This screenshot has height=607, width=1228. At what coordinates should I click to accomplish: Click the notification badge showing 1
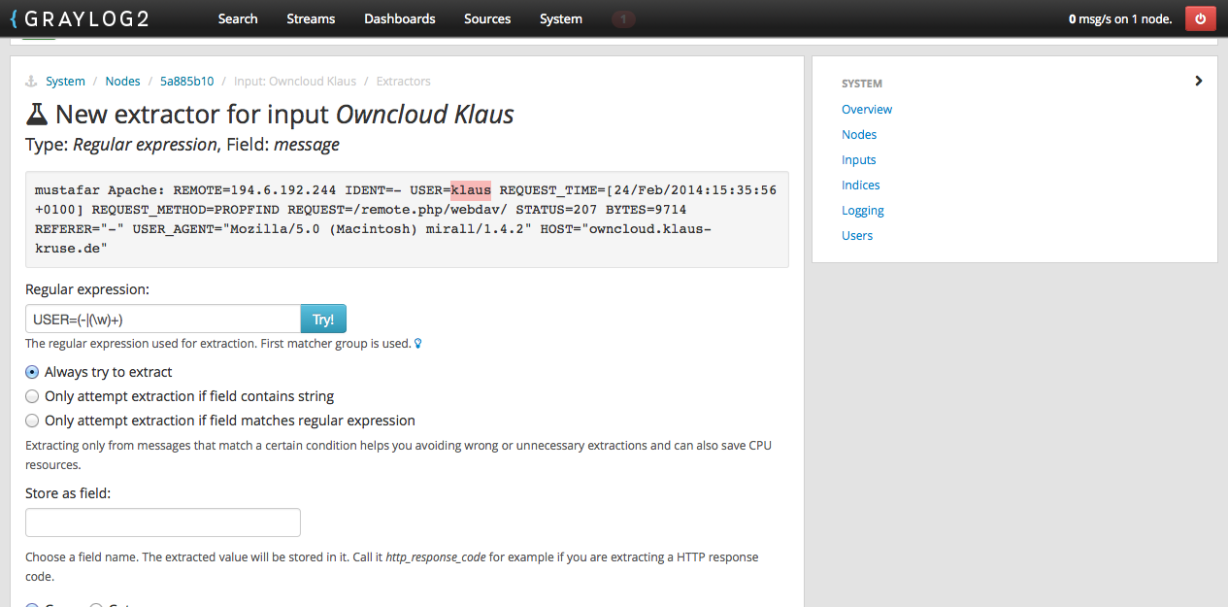pyautogui.click(x=623, y=18)
